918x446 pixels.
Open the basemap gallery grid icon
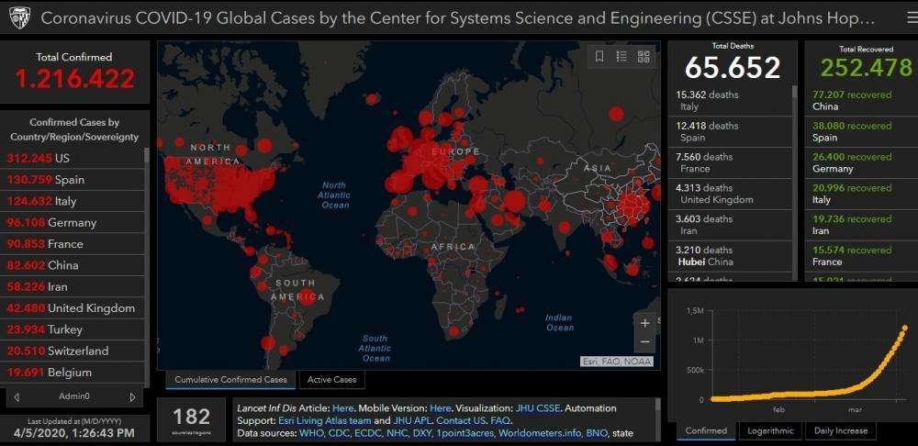(x=644, y=57)
